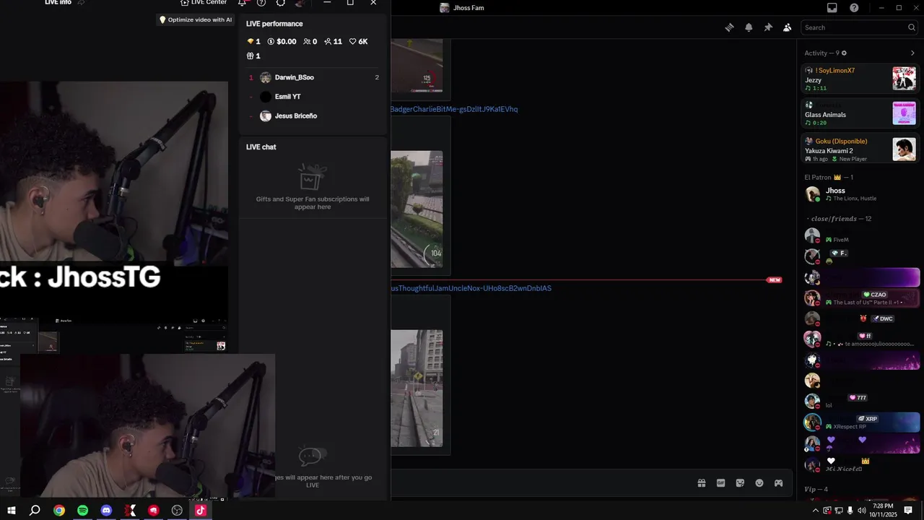Open volume control in tray
The image size is (924, 520).
point(861,511)
